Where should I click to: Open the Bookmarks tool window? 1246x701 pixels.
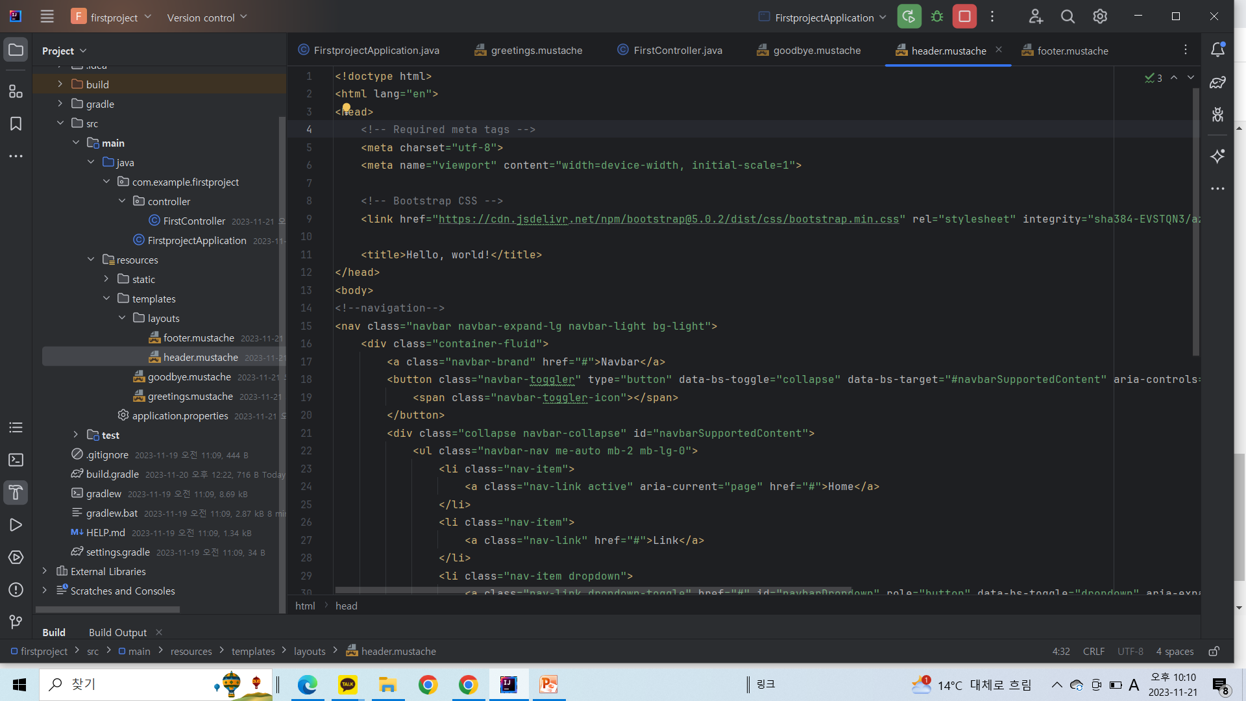16,124
